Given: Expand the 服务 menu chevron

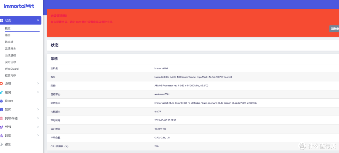Looking at the screenshot, I should tap(38, 92).
